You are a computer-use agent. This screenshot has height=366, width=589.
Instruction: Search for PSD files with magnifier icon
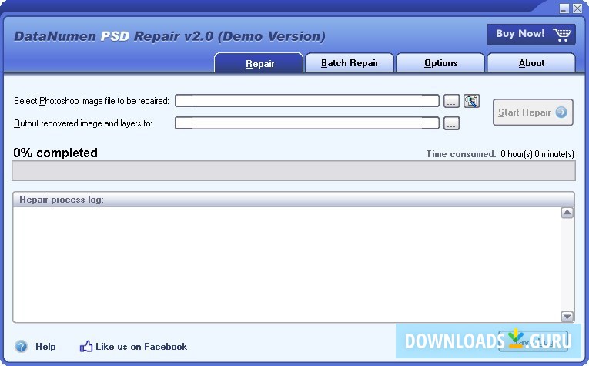pyautogui.click(x=471, y=101)
